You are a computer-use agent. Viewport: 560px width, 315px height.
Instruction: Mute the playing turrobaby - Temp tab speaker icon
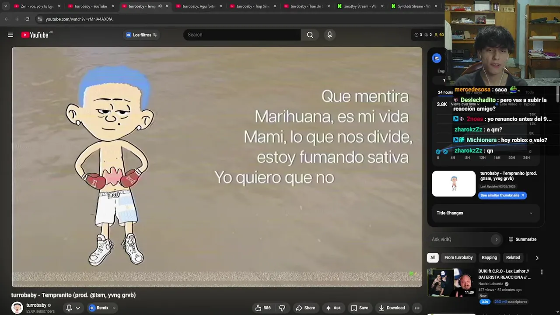click(x=160, y=6)
